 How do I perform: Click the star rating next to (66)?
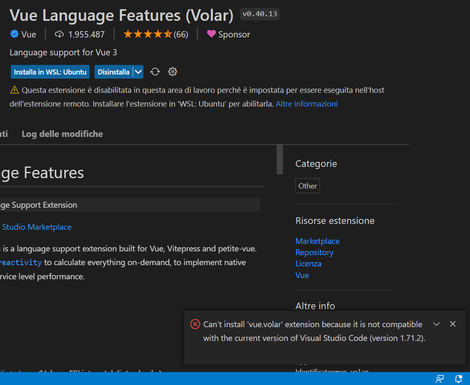[148, 34]
